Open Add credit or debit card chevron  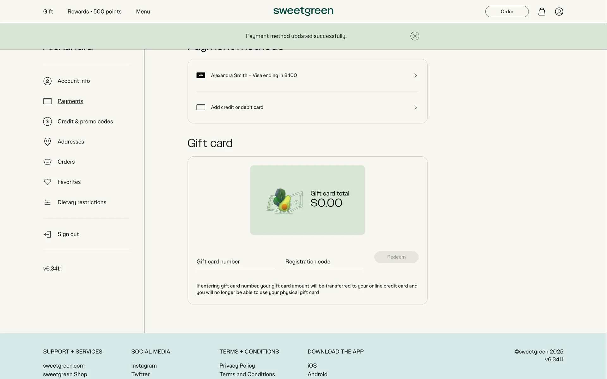tap(415, 107)
